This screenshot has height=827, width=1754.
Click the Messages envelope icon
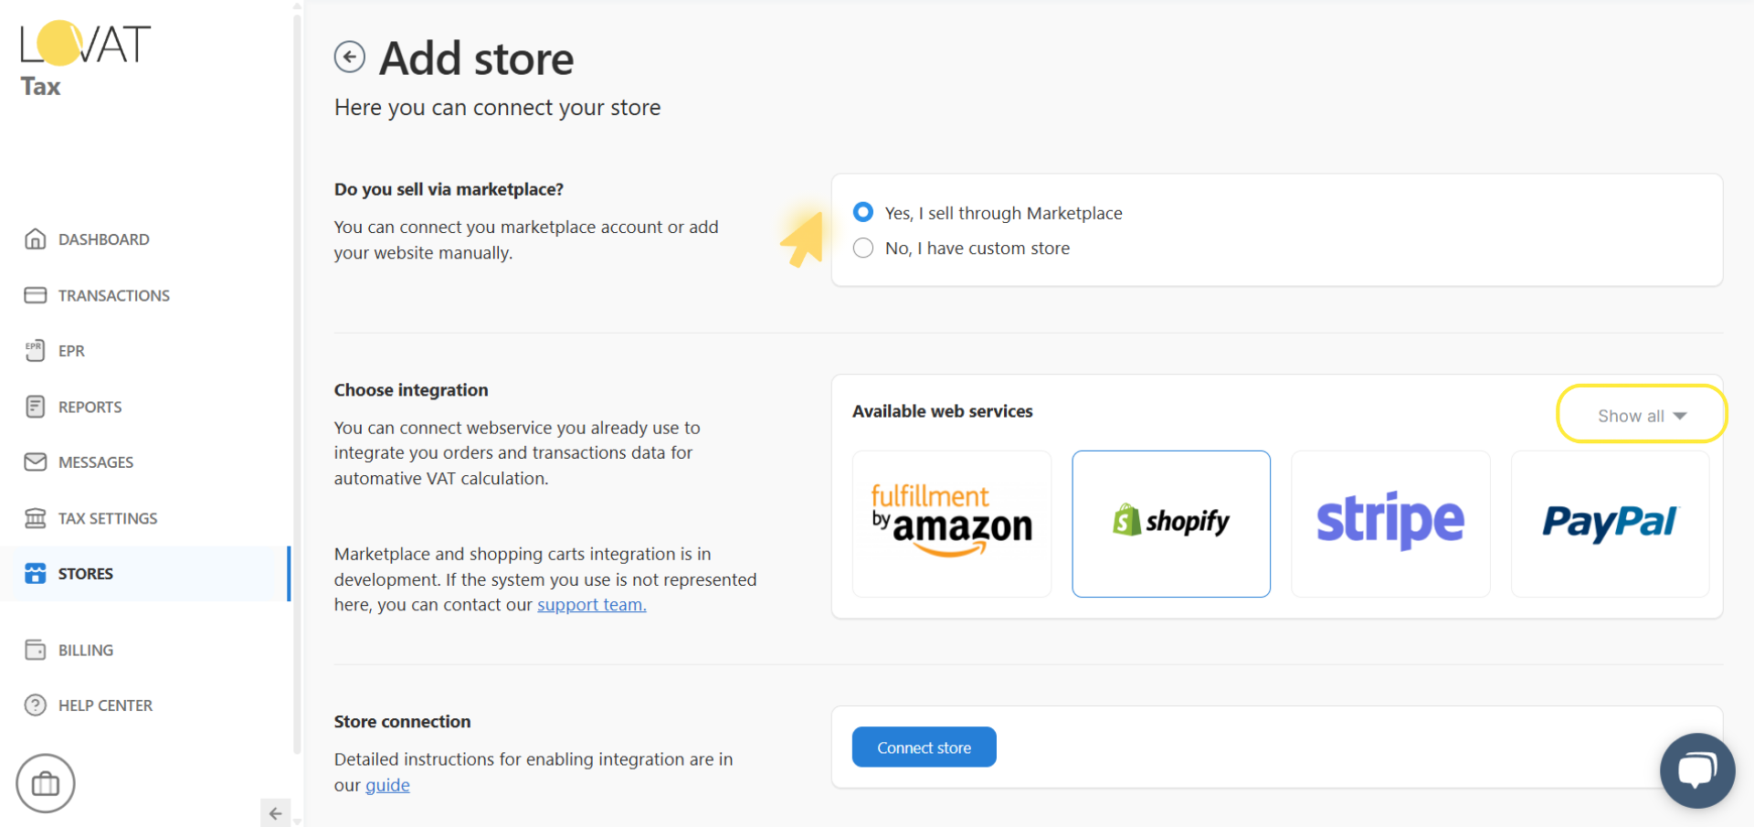[35, 462]
